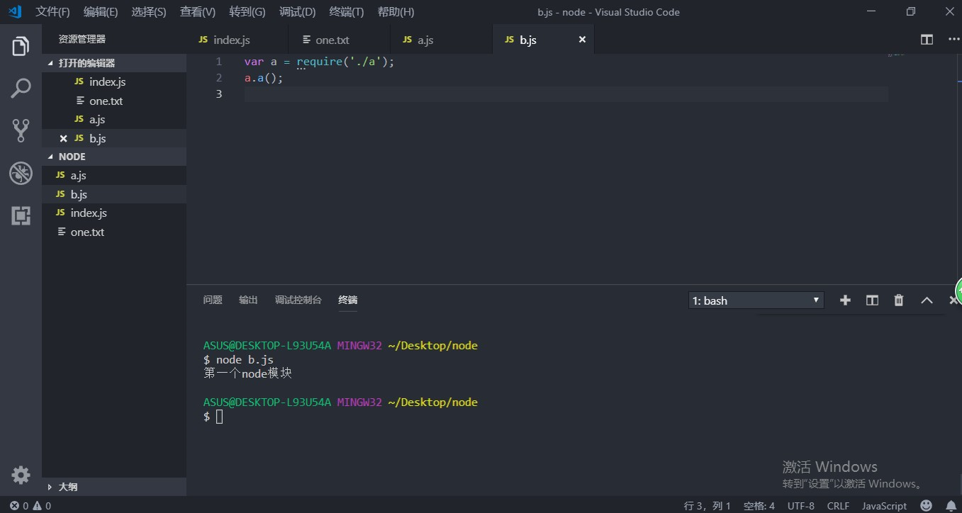Kill the terminal with trash icon
The height and width of the screenshot is (513, 962).
(x=899, y=300)
